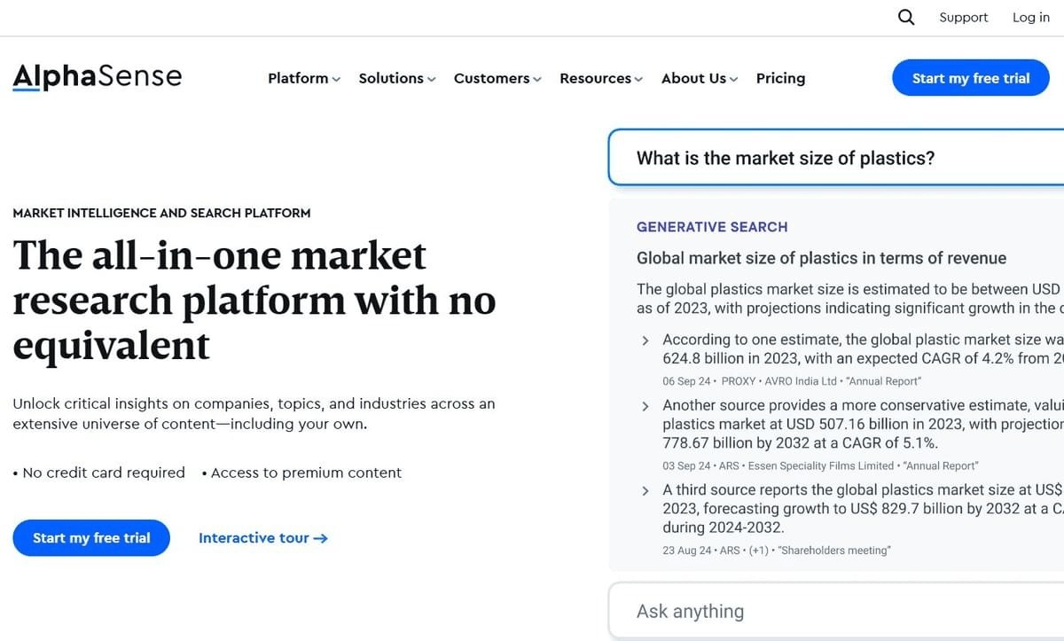Click hero Start my free trial button

(x=91, y=538)
